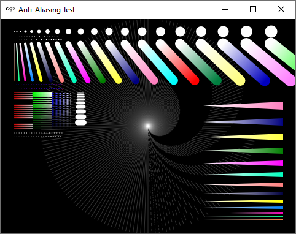
Task: Click the topmost pink wedge on the right
Action: pos(244,105)
